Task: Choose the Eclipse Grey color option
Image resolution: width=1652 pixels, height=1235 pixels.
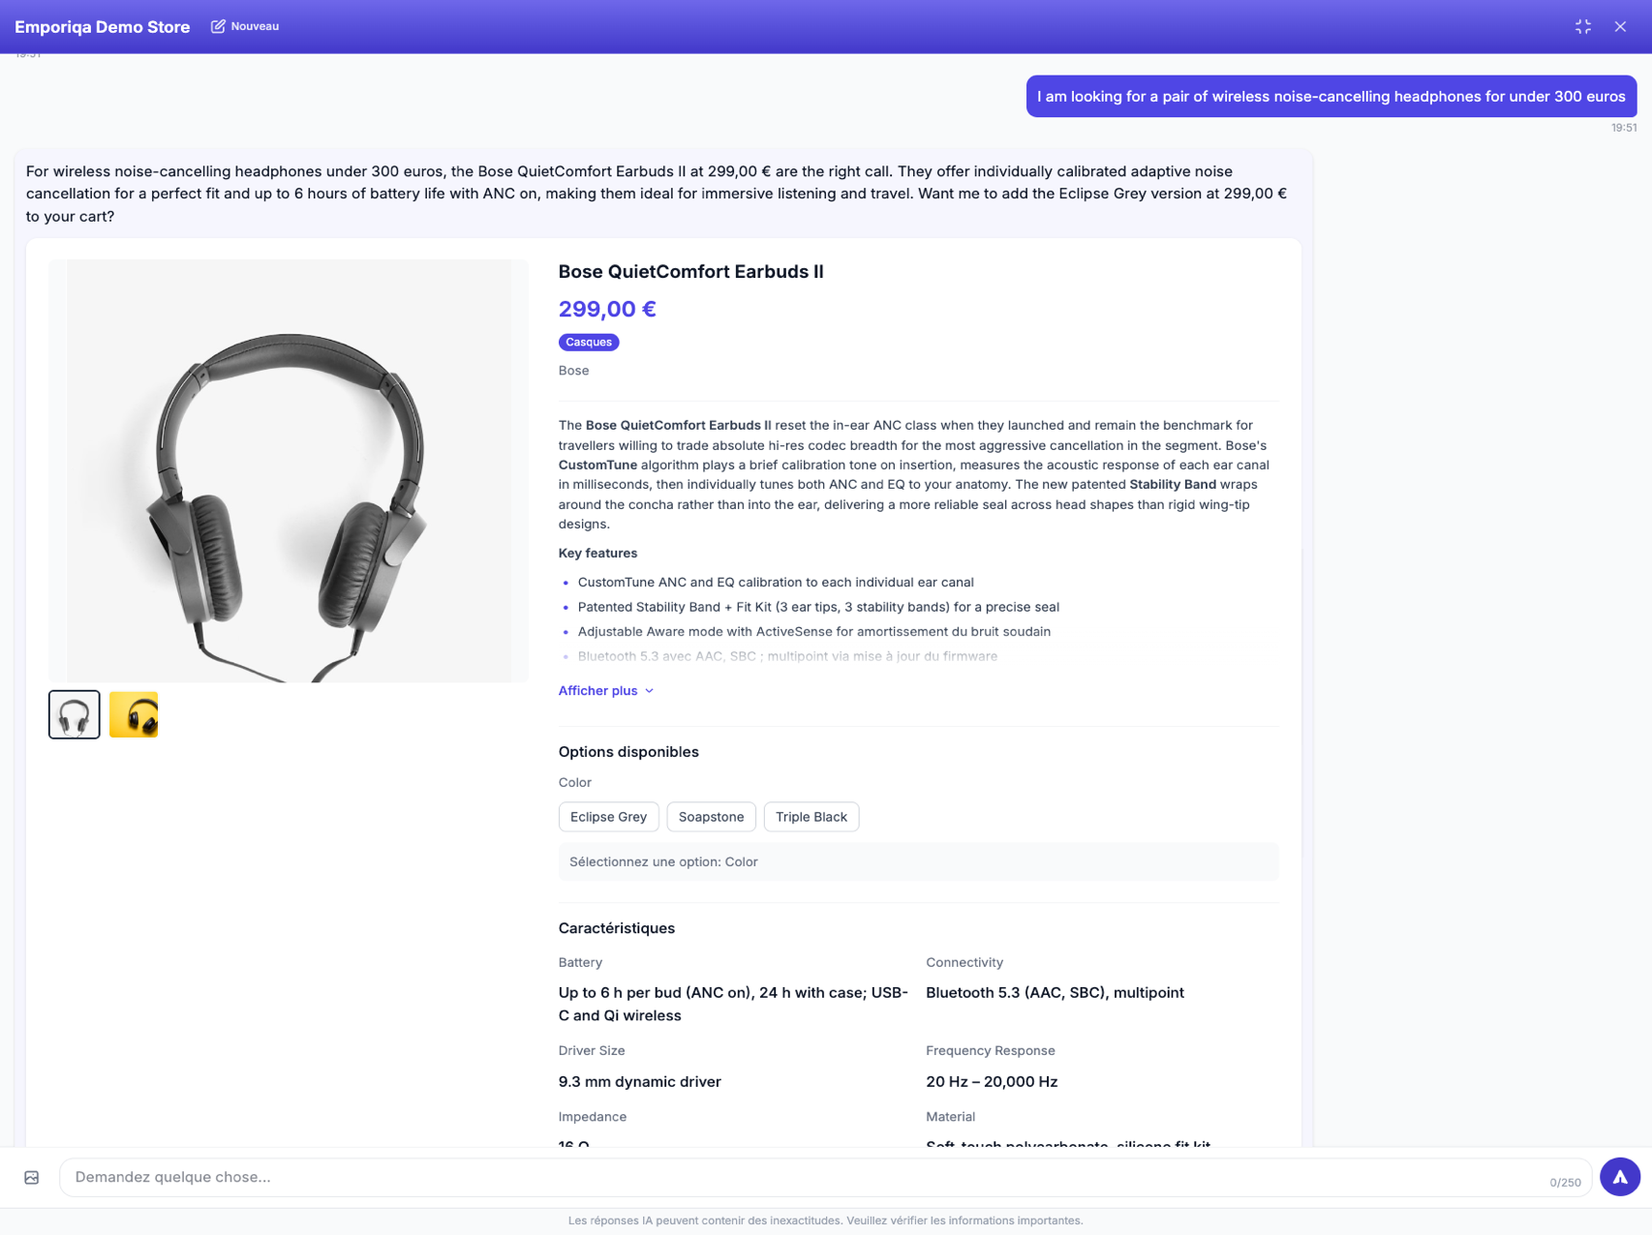Action: [x=608, y=817]
